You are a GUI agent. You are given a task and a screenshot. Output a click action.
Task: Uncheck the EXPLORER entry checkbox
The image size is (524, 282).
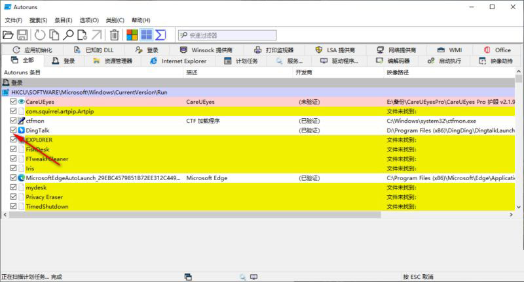coord(13,139)
